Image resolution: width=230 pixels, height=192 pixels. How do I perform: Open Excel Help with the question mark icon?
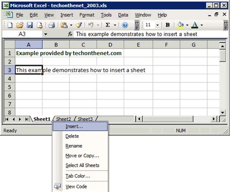point(125,25)
